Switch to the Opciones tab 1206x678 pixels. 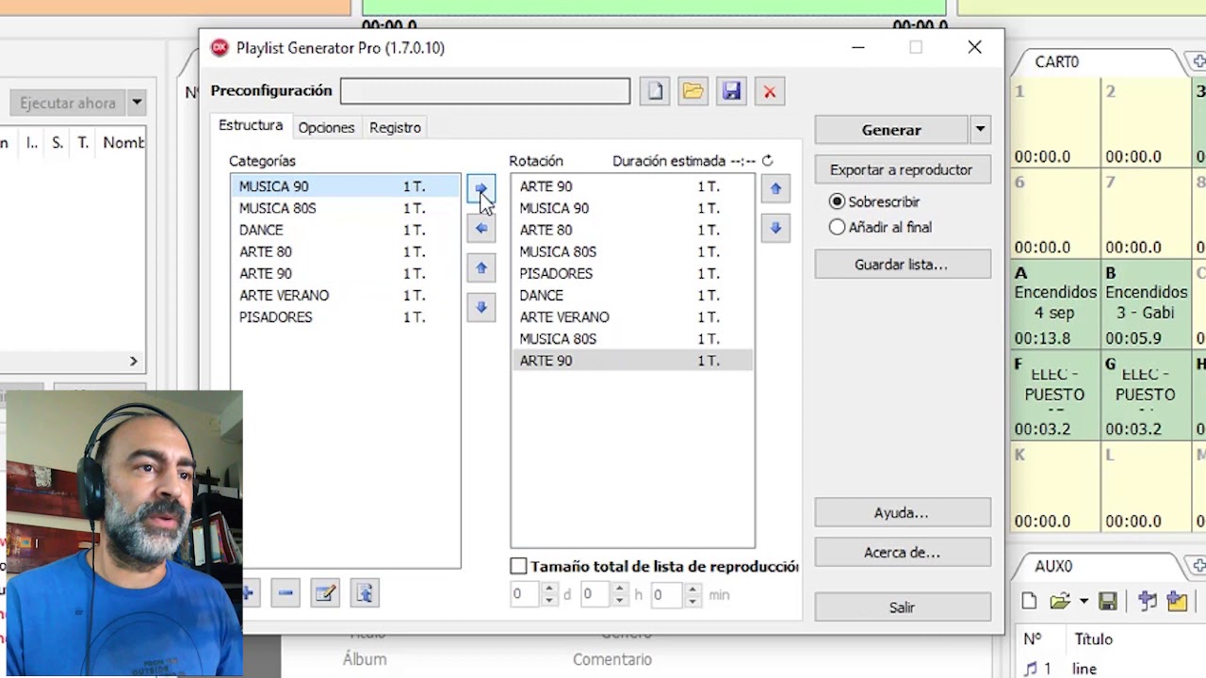pyautogui.click(x=326, y=127)
